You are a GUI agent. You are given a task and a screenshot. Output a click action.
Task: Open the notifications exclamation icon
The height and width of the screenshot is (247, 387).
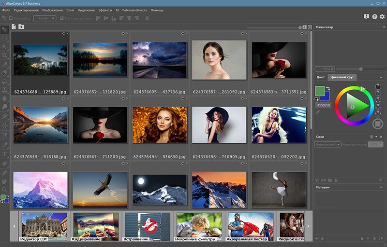click(366, 17)
